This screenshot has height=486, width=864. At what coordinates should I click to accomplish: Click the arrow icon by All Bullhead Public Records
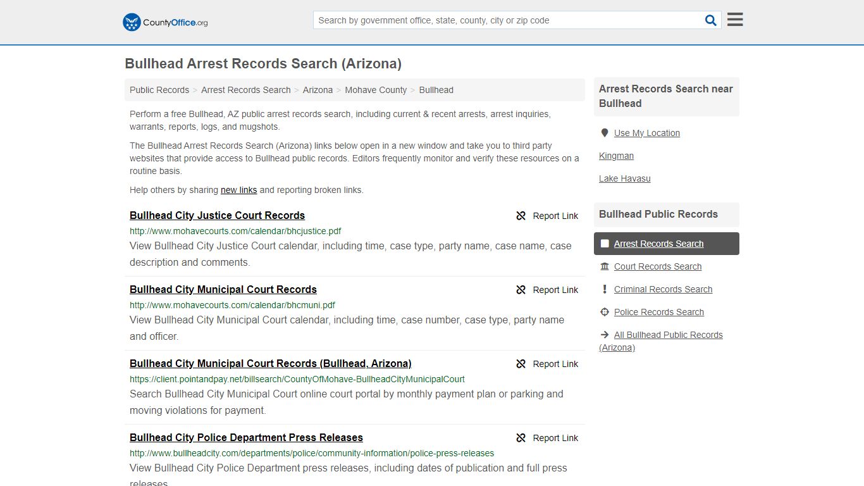pyautogui.click(x=605, y=335)
